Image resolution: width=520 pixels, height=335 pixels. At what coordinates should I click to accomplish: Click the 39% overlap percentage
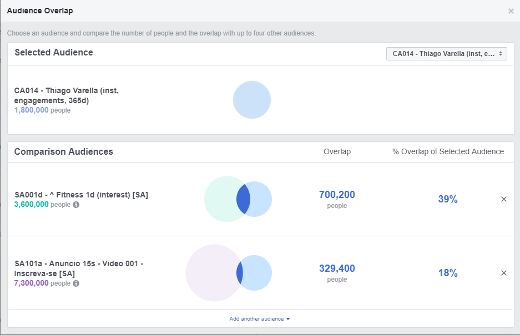point(448,199)
